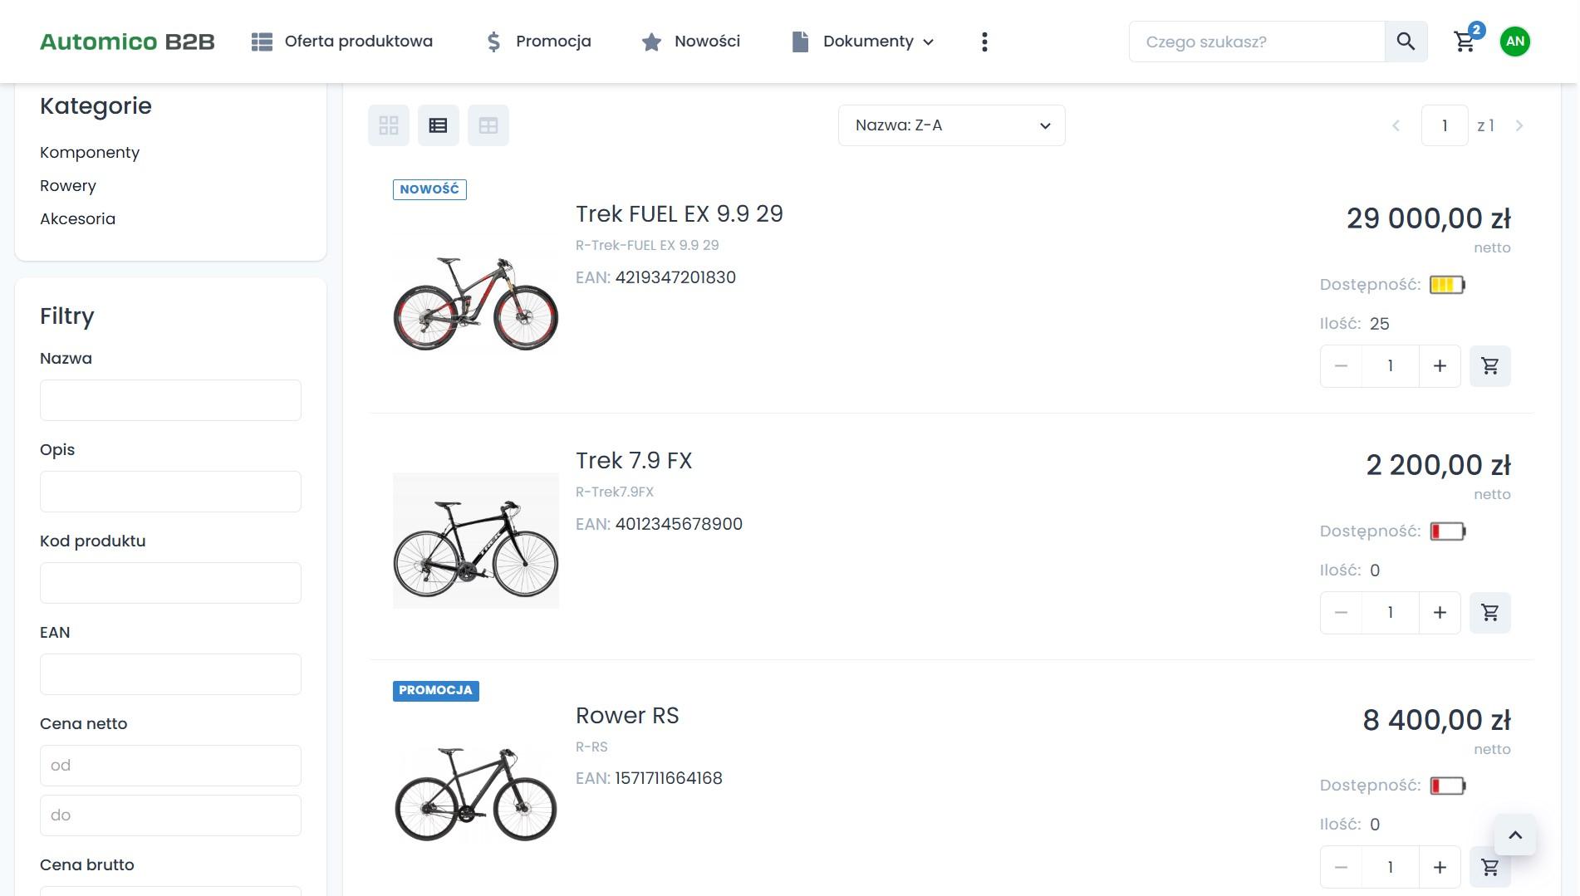Go to next page with right chevron
This screenshot has width=1580, height=896.
tap(1519, 125)
